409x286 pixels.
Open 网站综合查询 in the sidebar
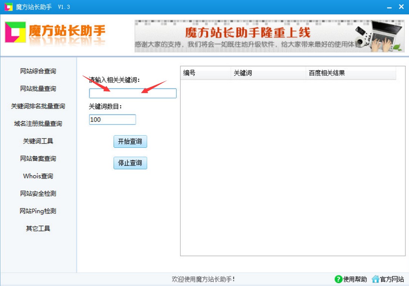tap(38, 71)
